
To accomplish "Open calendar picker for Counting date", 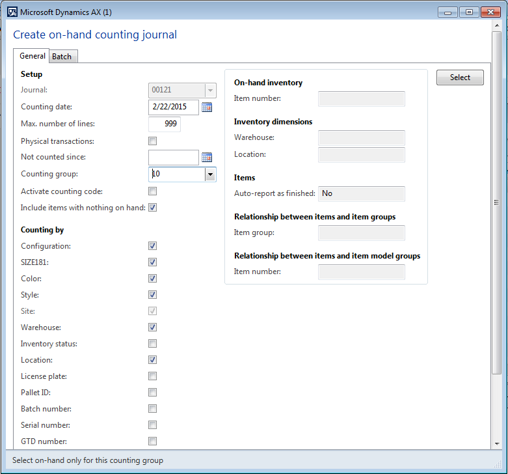I will click(x=207, y=107).
